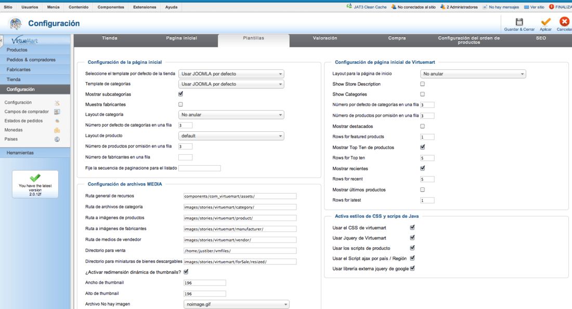The height and width of the screenshot is (309, 572).
Task: Toggle Usar Jquery de Virtuemart checkbox
Action: tap(412, 237)
